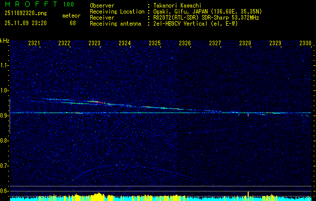Click the 0.9 frequency axis label
This screenshot has width=316, height=201.
(5, 116)
